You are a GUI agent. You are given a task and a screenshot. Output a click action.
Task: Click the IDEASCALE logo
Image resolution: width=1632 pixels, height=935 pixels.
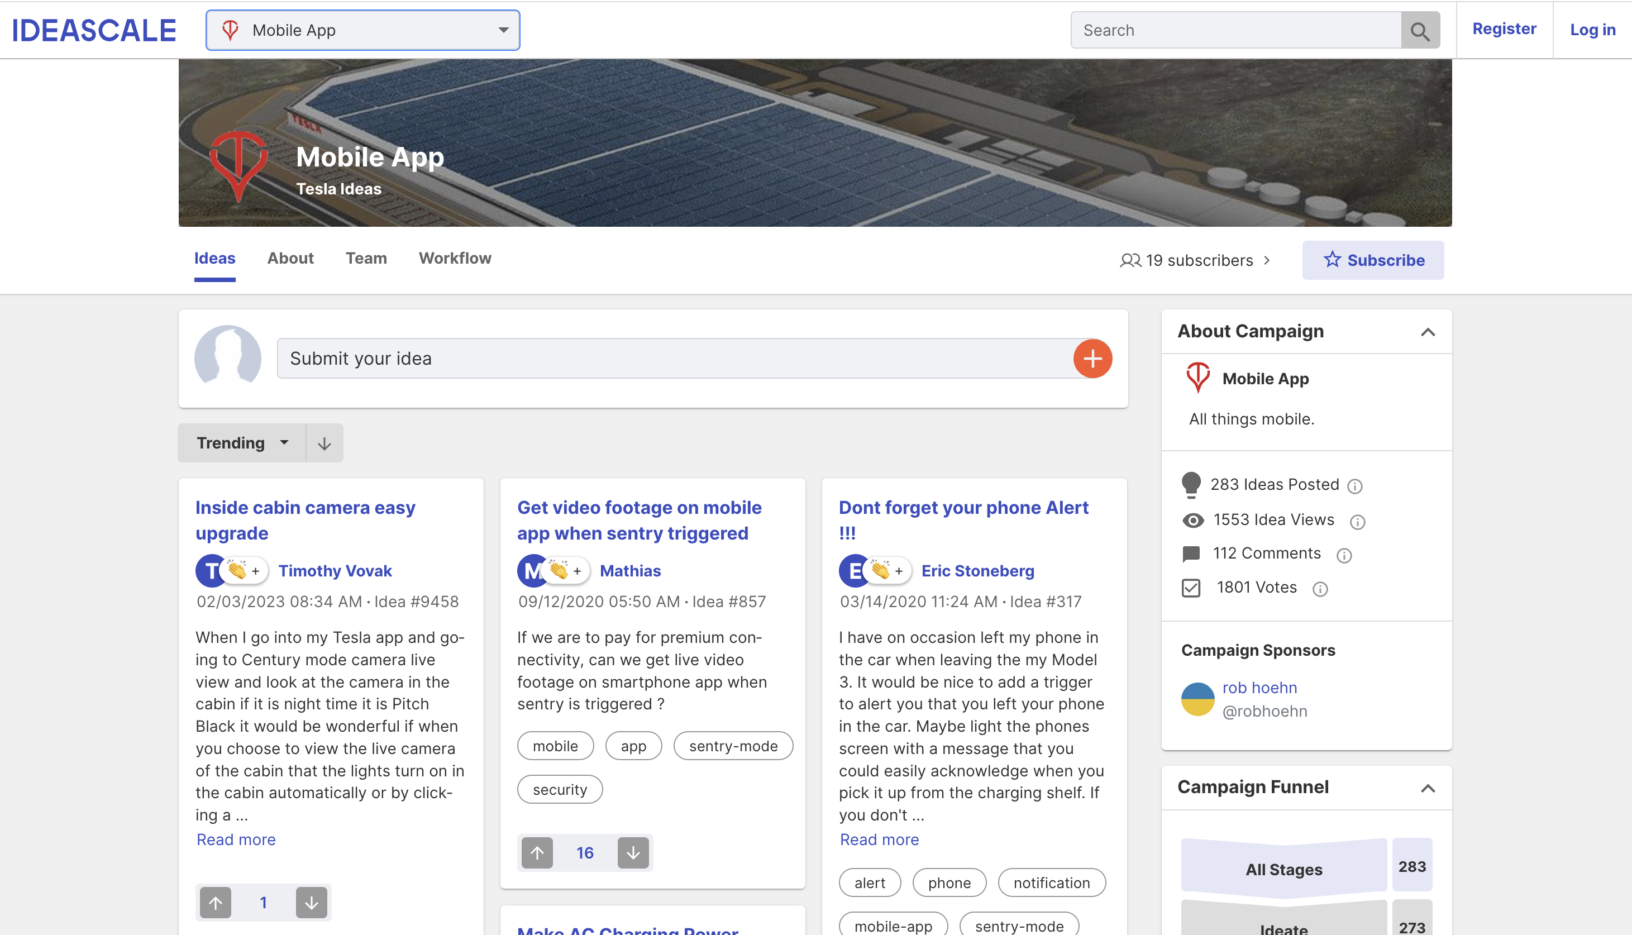pyautogui.click(x=94, y=30)
